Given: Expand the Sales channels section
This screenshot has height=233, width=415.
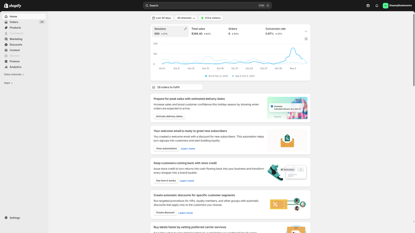Looking at the screenshot, I should (x=14, y=75).
